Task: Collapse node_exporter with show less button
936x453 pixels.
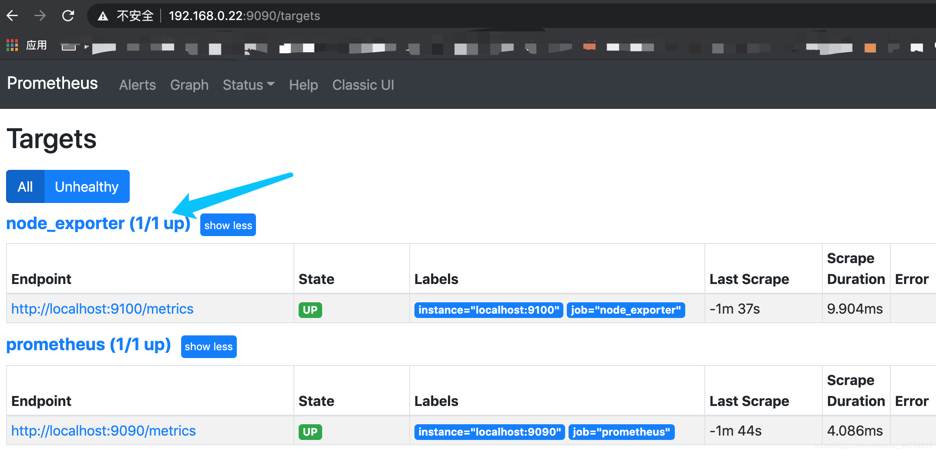Action: click(x=228, y=225)
